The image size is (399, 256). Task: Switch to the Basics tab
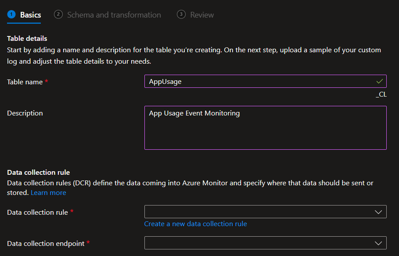30,15
